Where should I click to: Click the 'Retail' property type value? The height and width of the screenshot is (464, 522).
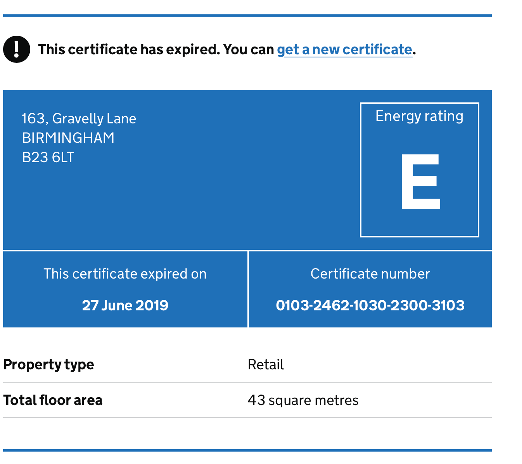tap(266, 365)
